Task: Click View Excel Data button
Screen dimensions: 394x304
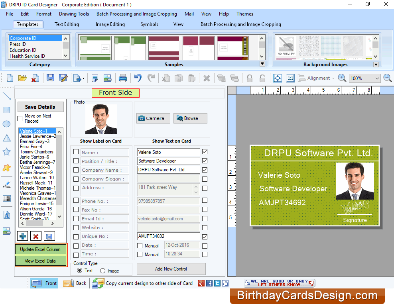Action: tap(40, 261)
